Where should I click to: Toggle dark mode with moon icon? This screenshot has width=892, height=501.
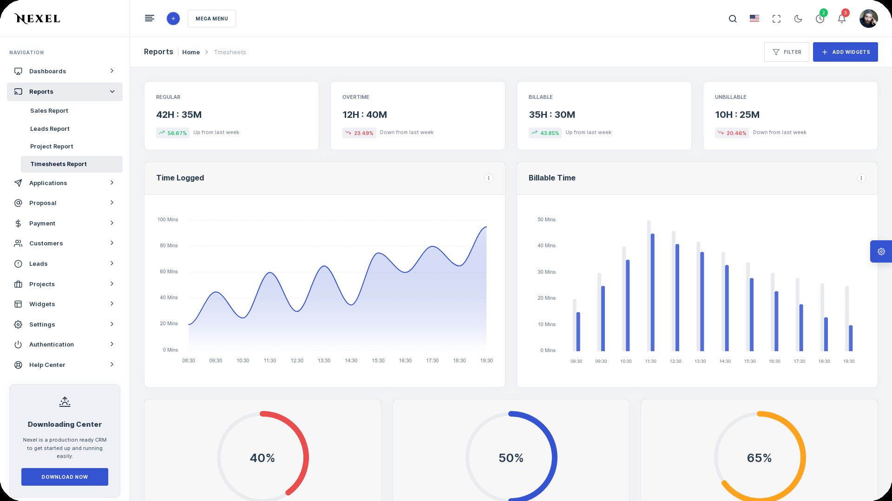[798, 19]
